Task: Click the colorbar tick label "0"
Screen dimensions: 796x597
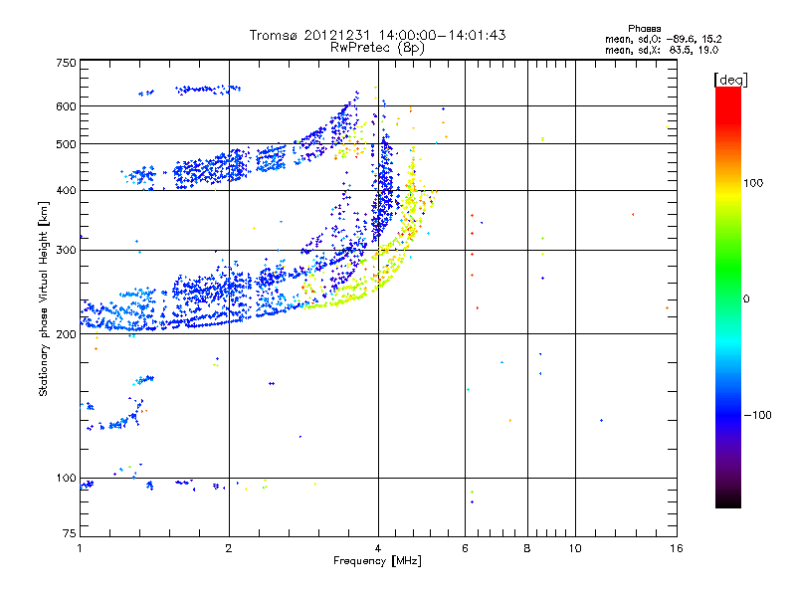Action: (x=745, y=299)
